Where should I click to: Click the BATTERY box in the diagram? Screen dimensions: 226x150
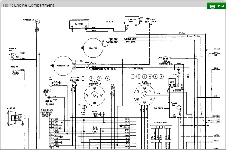79,24
